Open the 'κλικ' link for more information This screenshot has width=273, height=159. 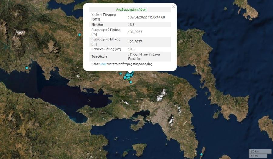tap(104, 64)
